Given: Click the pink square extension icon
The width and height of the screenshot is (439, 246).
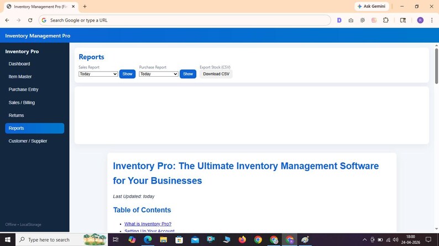Looking at the screenshot, I should click(374, 20).
